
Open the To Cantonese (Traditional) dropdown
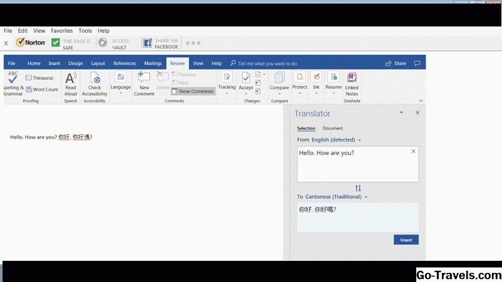[337, 197]
